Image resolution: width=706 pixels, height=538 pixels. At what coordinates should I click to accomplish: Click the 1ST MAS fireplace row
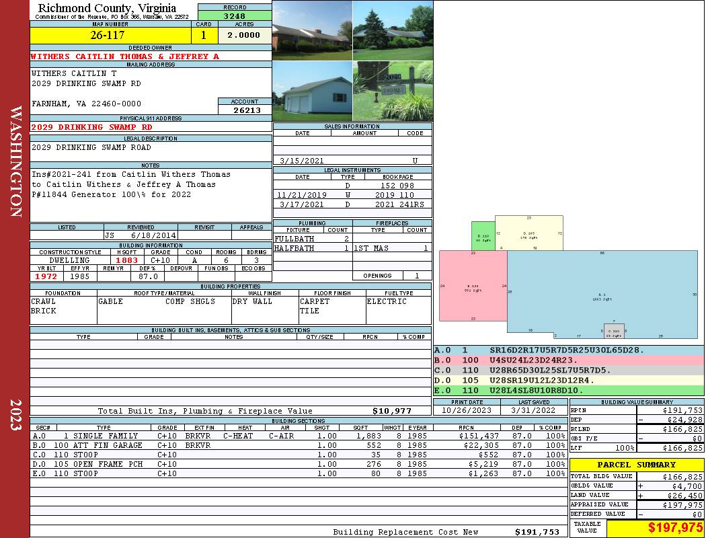pyautogui.click(x=392, y=248)
